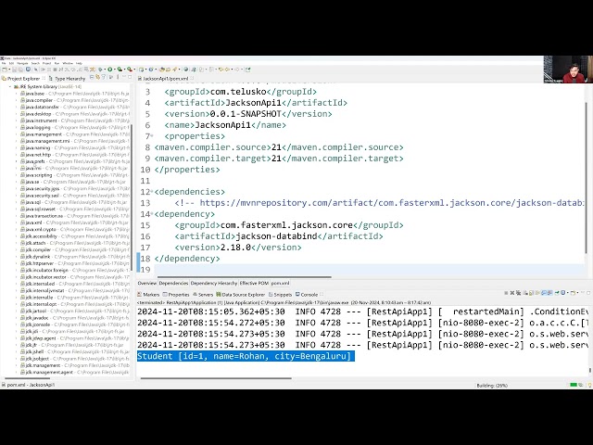
Task: Click the editor horizontal scrollbar
Action: [x=244, y=277]
